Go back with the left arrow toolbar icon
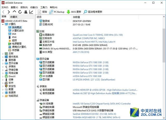This screenshot has height=120, width=166. (x=3, y=12)
